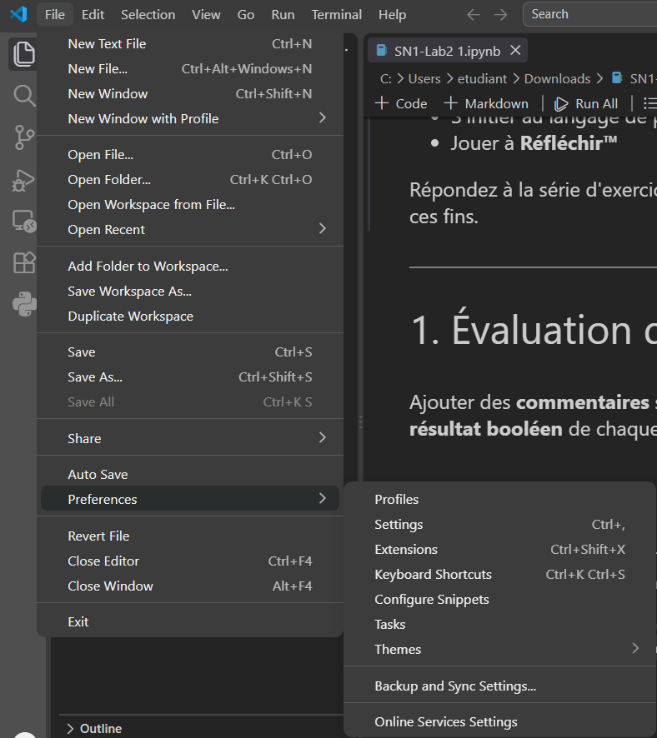Run All notebook cells
The height and width of the screenshot is (738, 657).
[586, 103]
